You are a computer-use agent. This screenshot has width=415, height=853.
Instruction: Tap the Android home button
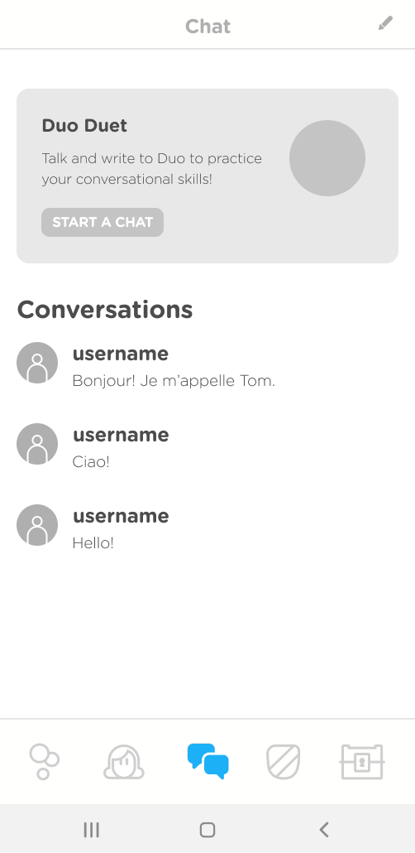(x=207, y=830)
